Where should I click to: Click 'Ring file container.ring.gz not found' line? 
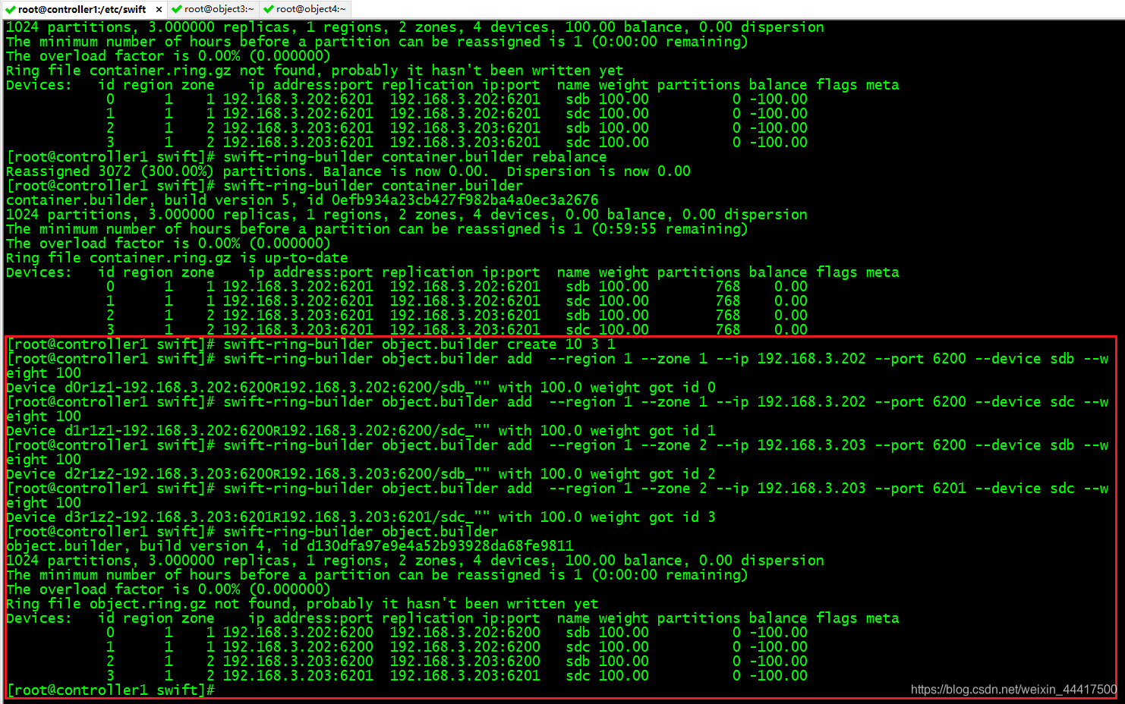point(314,71)
